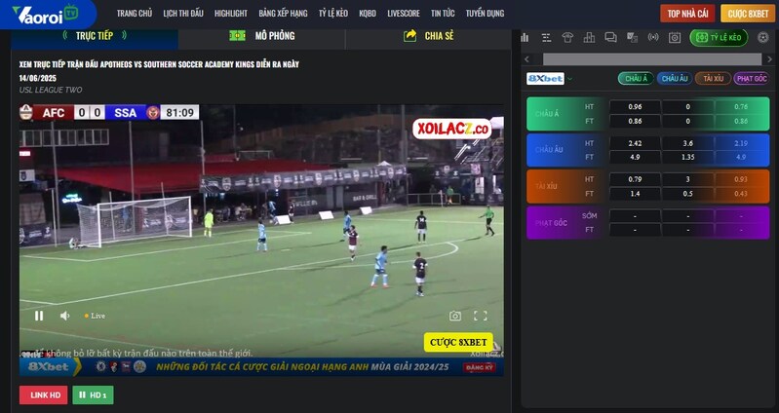Pause the live video stream
This screenshot has height=413, width=779.
click(39, 316)
